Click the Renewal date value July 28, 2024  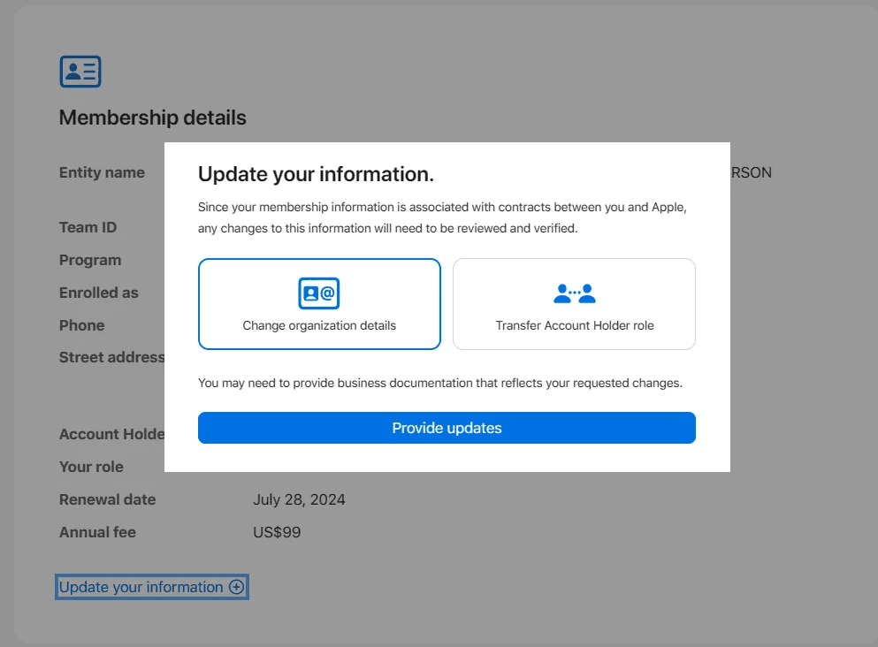tap(299, 499)
